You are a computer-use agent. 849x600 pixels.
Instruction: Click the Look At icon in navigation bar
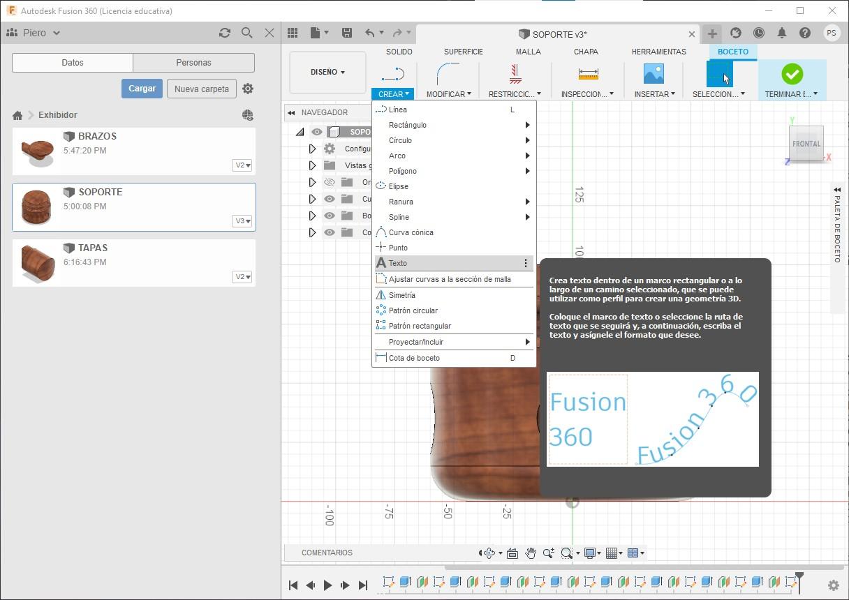tap(512, 553)
